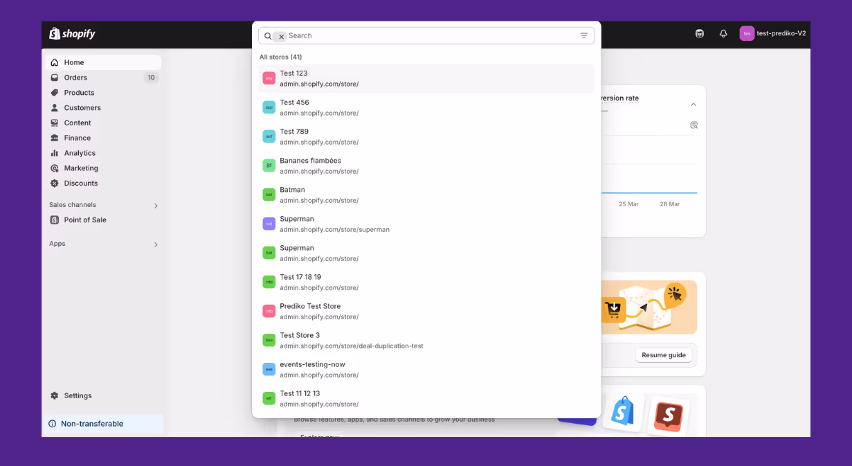The image size is (852, 466).
Task: Open Customers in the sidebar
Action: point(103,108)
